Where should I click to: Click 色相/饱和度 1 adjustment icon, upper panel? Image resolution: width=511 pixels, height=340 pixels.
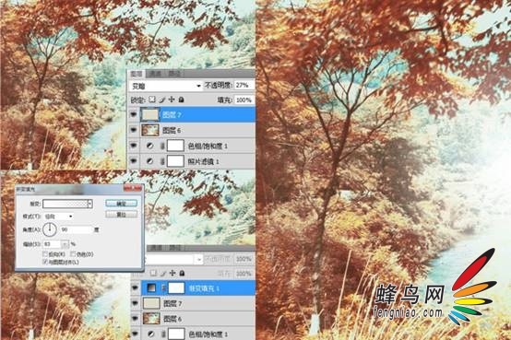pos(150,146)
